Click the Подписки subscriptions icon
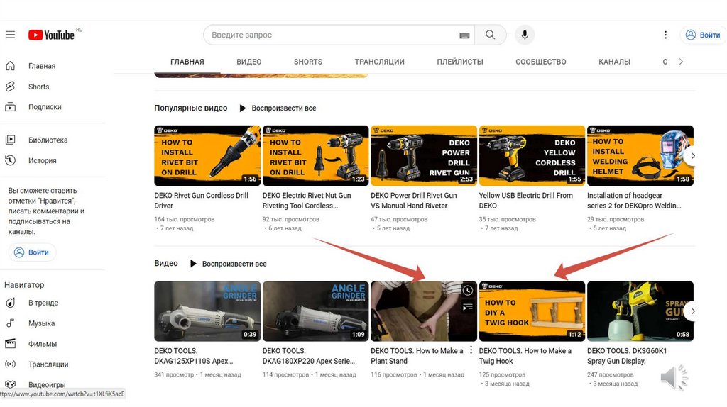727x407 pixels. 10,107
